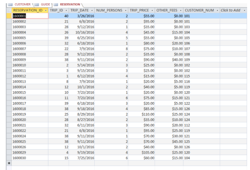This screenshot has width=250, height=170.
Task: Click customer number 103 cell
Action: (x=201, y=27)
